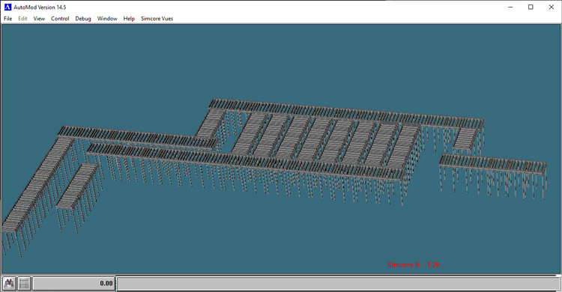Maximize the AutoMod window
This screenshot has width=562, height=292.
pyautogui.click(x=531, y=7)
